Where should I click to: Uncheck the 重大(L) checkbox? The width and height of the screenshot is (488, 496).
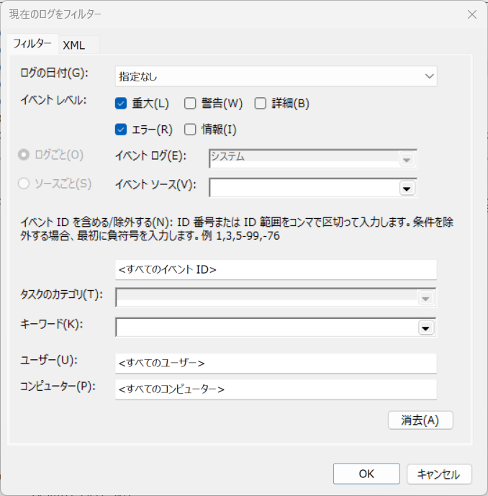121,103
